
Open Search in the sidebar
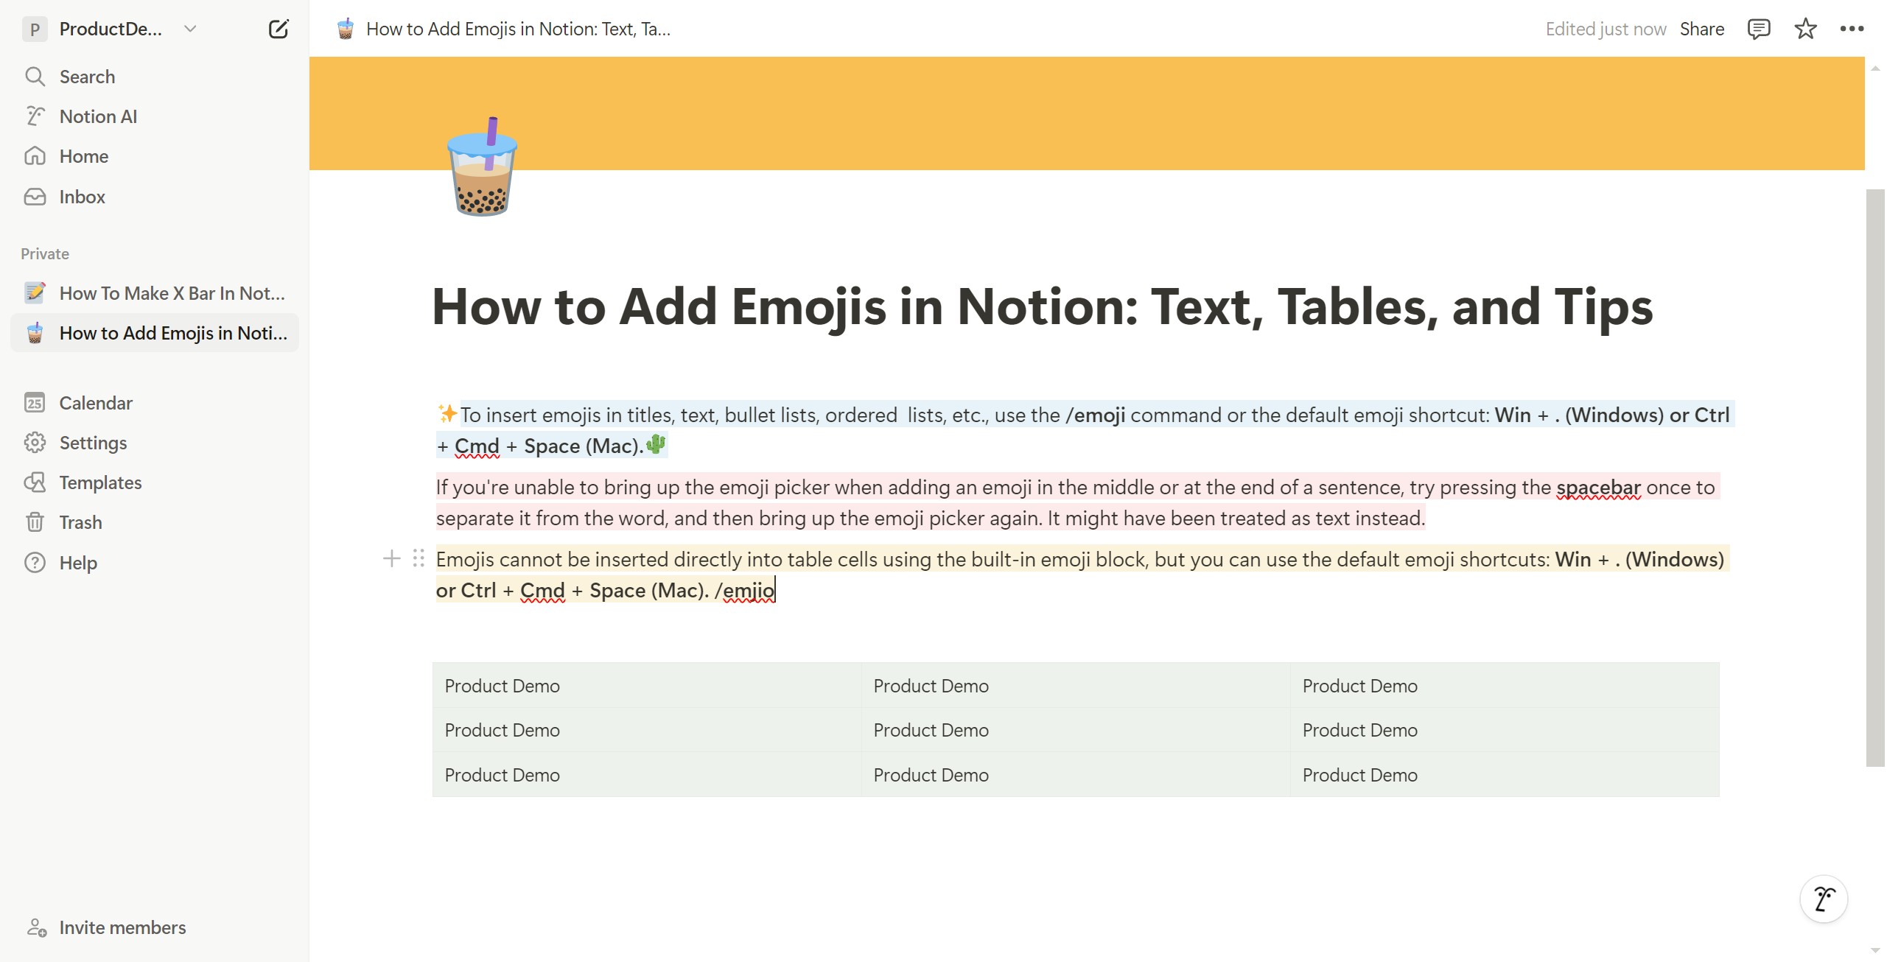pos(155,77)
